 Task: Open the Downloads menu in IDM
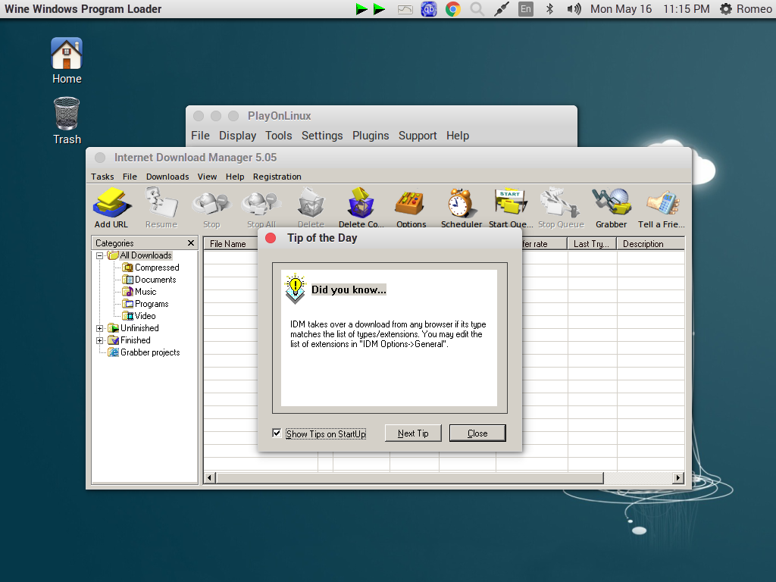pyautogui.click(x=167, y=176)
